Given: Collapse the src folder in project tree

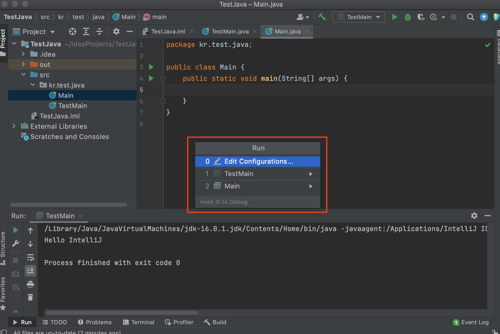Looking at the screenshot, I should click(x=23, y=75).
